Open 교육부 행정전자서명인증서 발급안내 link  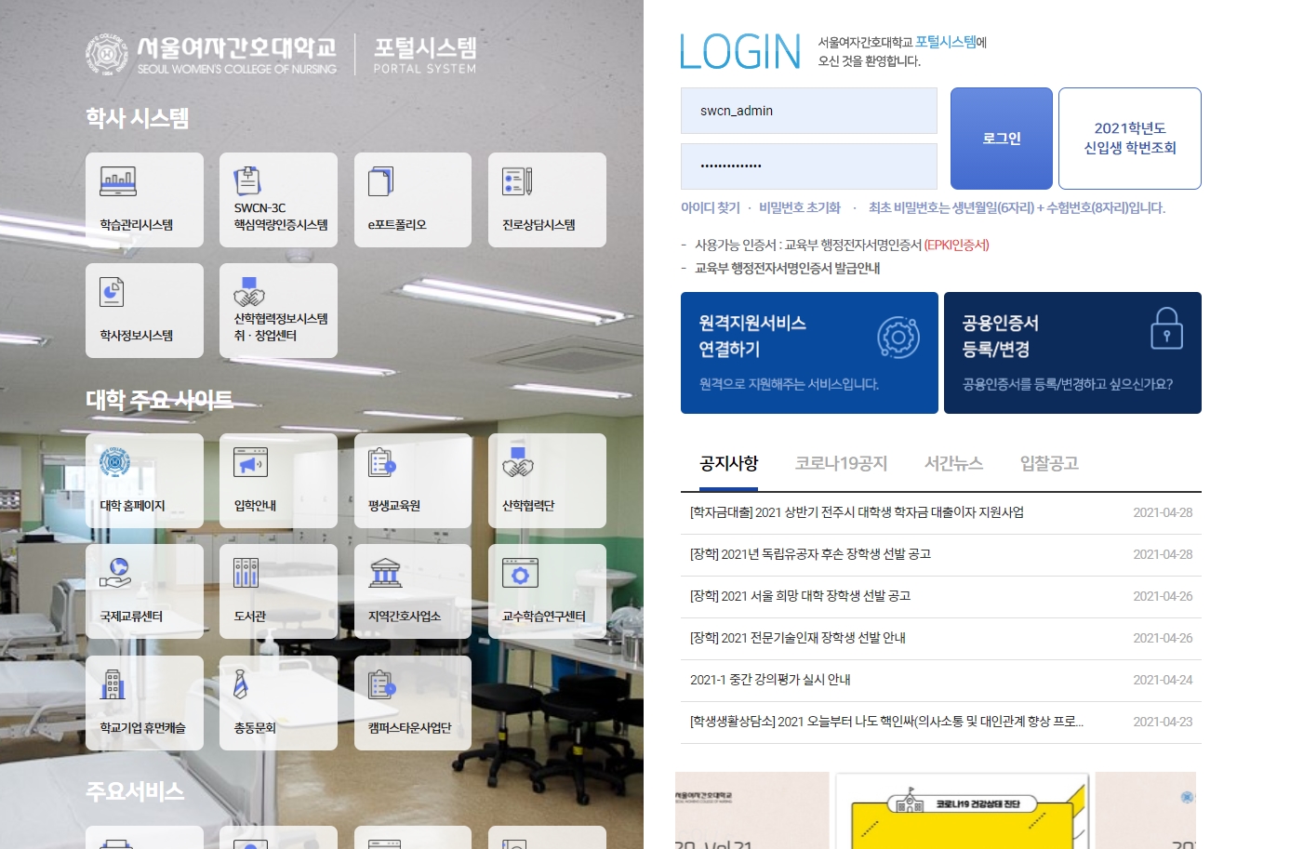788,268
